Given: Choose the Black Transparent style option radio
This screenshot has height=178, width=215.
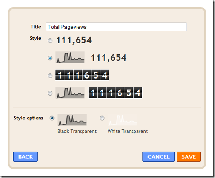Looking at the screenshot, I should (x=52, y=118).
